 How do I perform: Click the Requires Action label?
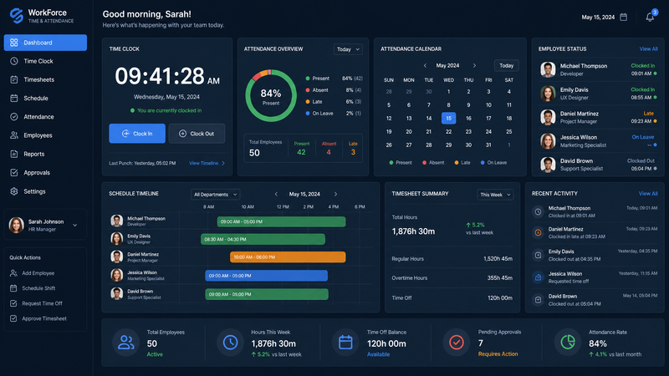point(498,353)
